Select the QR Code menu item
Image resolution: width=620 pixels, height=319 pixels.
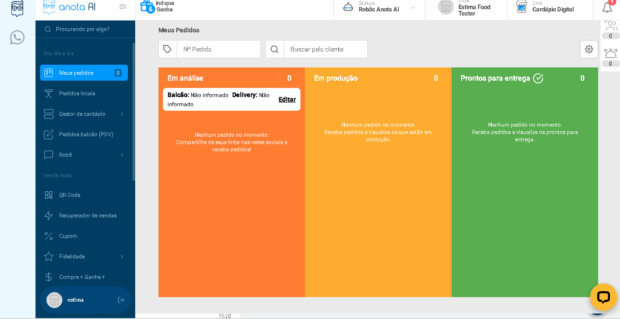click(x=69, y=195)
